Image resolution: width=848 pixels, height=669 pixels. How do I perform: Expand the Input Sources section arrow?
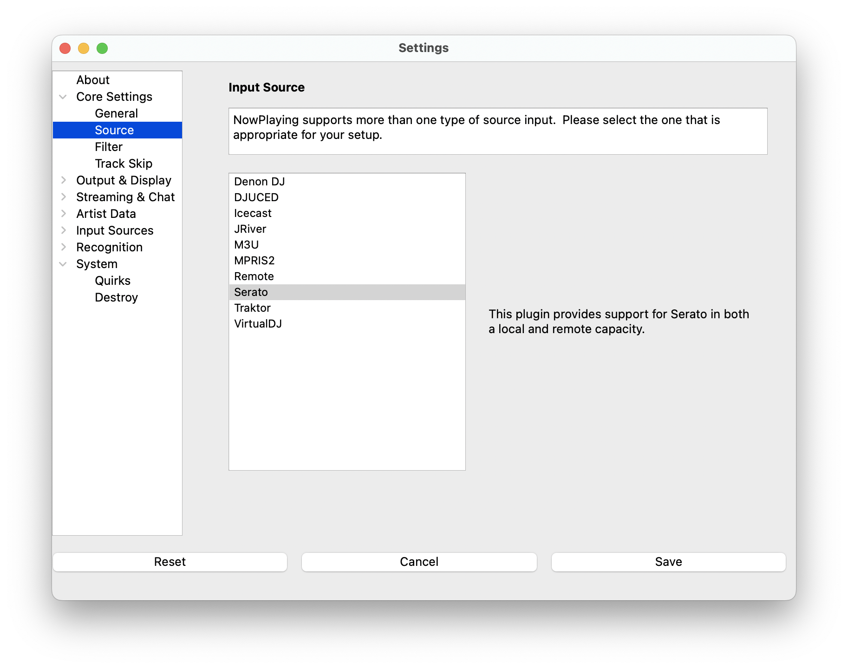point(63,230)
